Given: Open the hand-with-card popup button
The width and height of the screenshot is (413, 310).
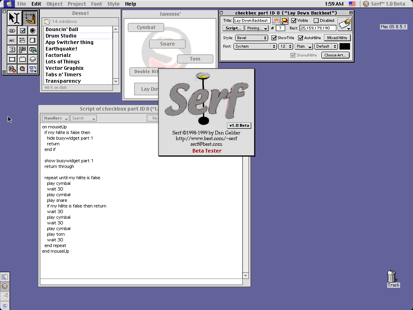Looking at the screenshot, I should (344, 24).
